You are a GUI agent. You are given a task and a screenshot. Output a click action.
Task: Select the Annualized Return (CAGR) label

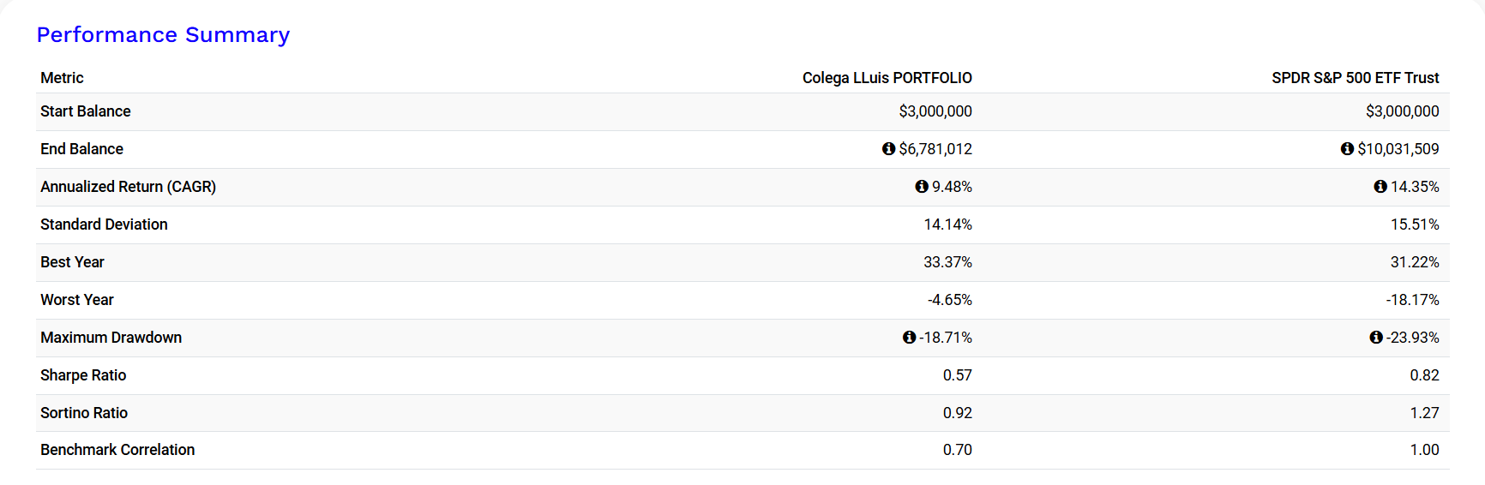[x=128, y=187]
